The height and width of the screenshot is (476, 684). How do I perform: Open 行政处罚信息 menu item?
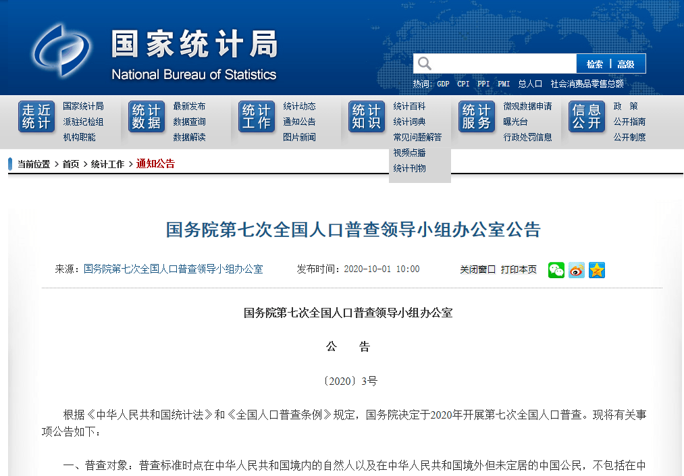527,137
